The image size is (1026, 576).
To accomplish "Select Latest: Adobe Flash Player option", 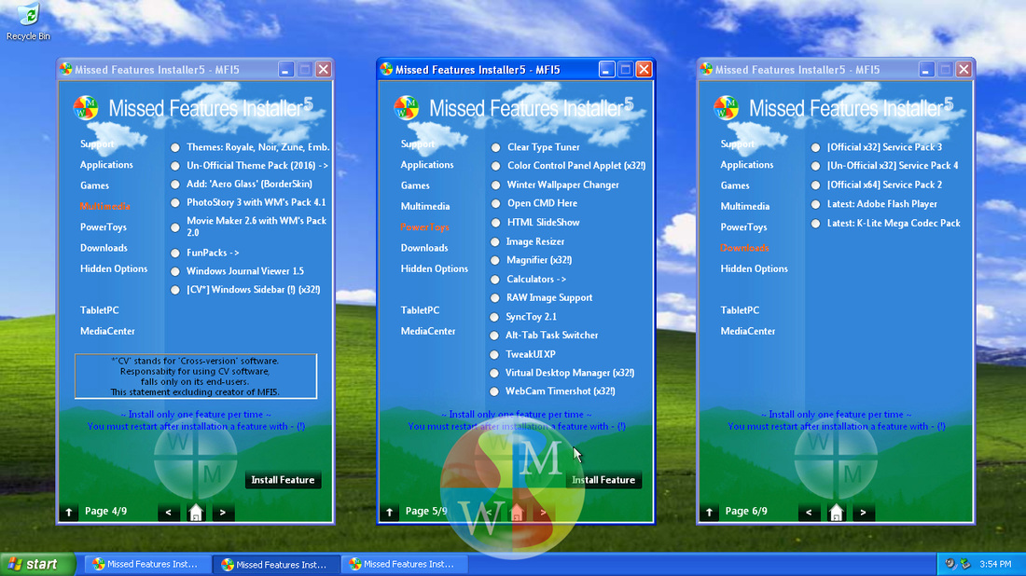I will pyautogui.click(x=816, y=205).
